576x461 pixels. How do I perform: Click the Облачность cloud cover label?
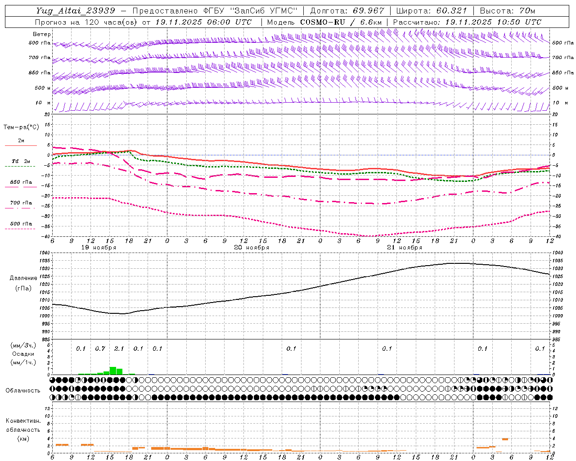[22, 391]
